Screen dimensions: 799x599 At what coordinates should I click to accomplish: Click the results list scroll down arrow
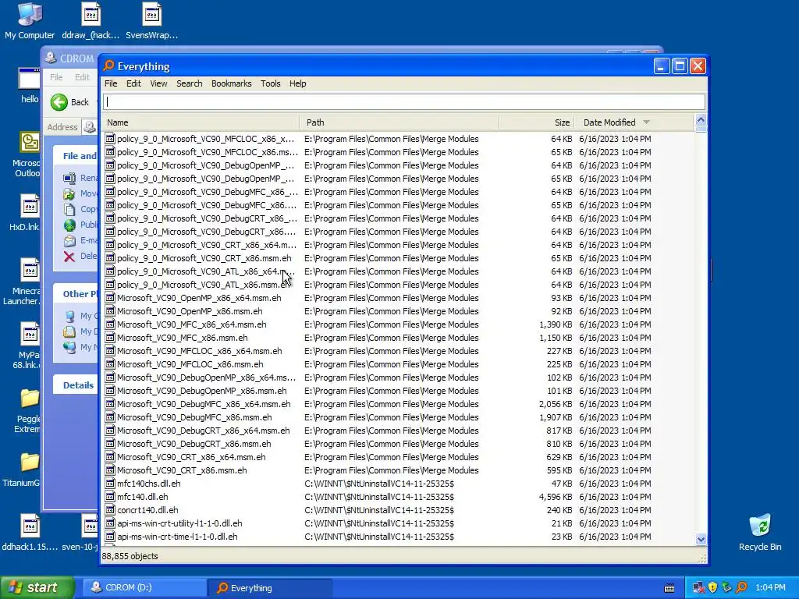(701, 539)
